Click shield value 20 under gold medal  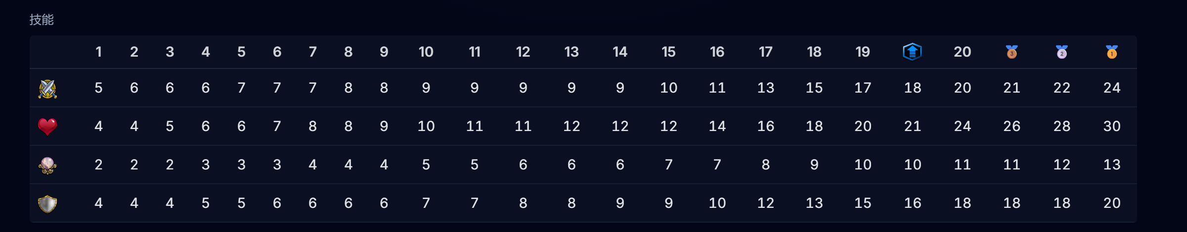pos(1112,203)
